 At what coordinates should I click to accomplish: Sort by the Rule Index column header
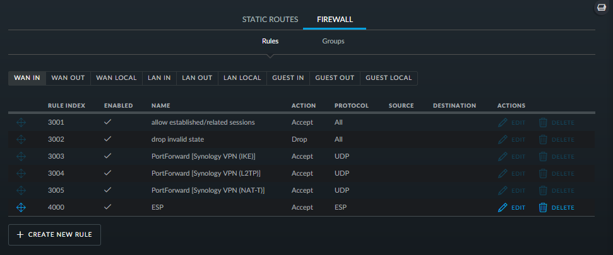tap(66, 106)
